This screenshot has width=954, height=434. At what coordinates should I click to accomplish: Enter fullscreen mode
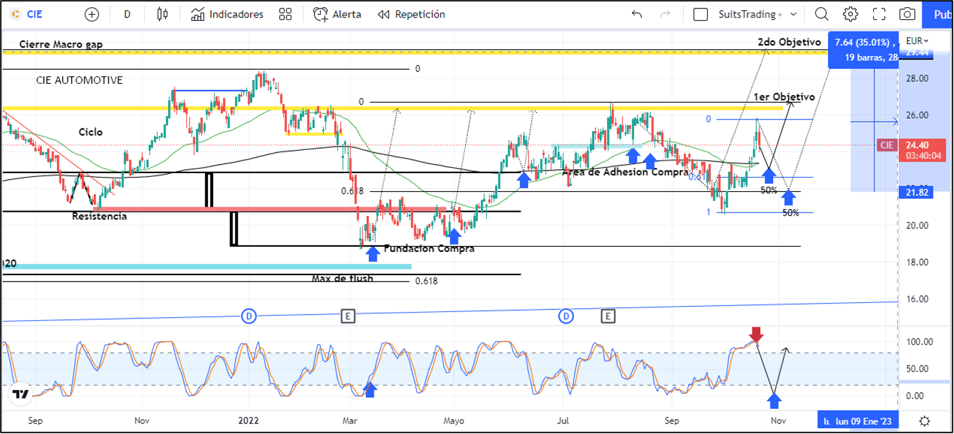point(879,14)
